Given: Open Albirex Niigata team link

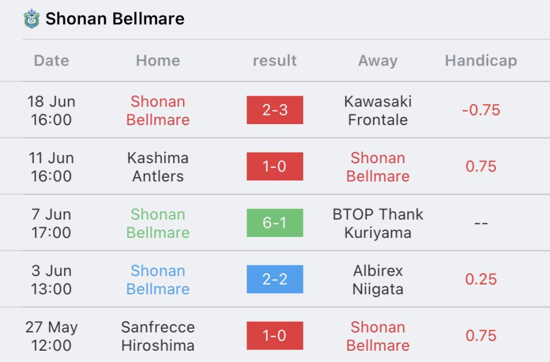Looking at the screenshot, I should coord(378,280).
